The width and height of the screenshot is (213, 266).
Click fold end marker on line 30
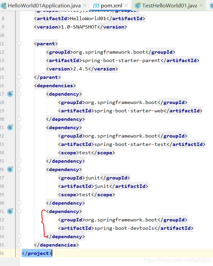[19, 203]
